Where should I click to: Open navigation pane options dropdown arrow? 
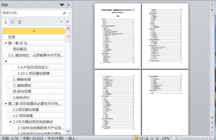point(62,5)
